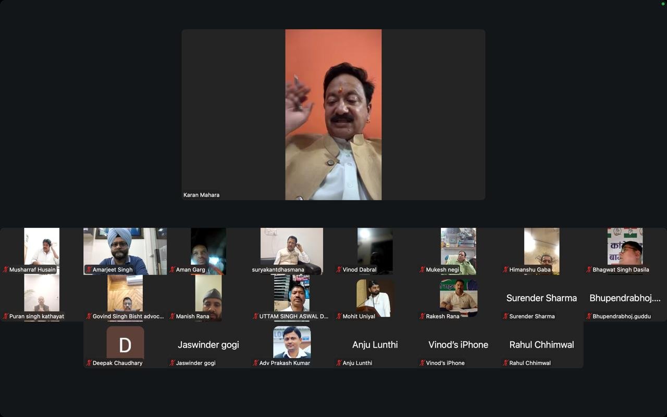Select the Vinod's iPhone participant tile
This screenshot has width=667, height=417.
[458, 345]
